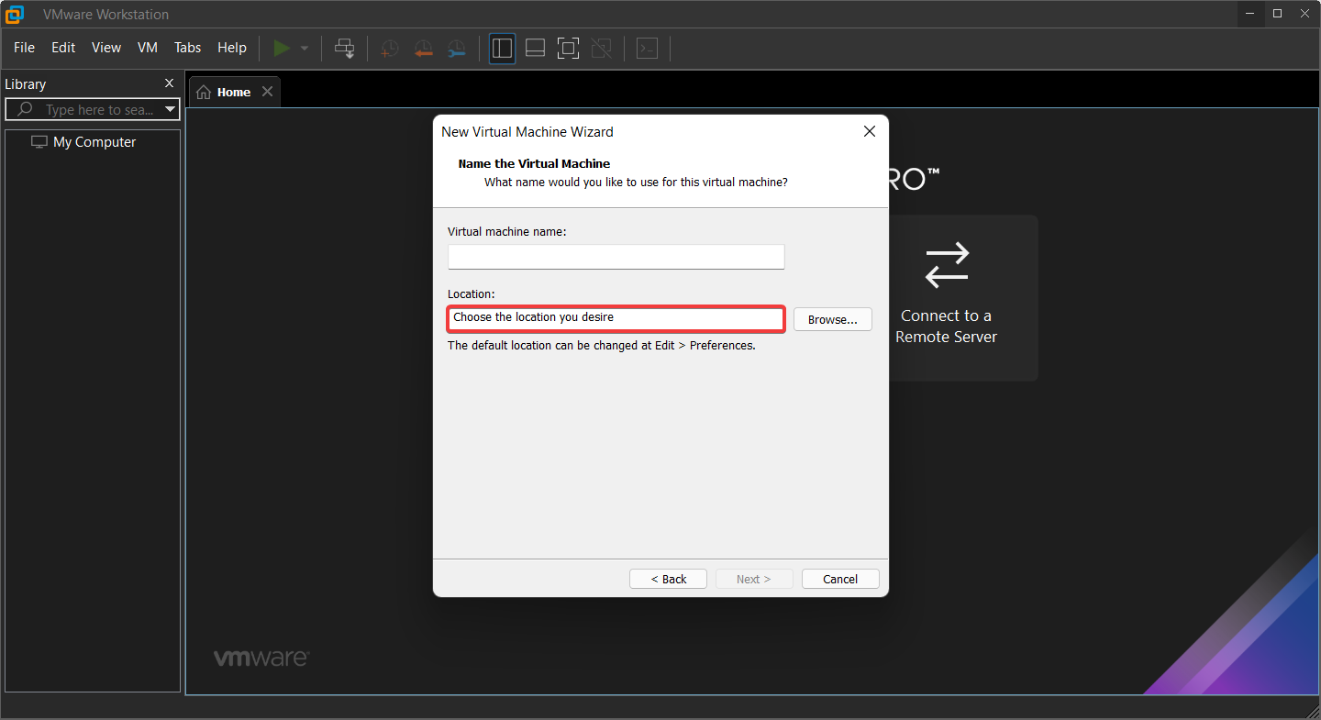Image resolution: width=1321 pixels, height=720 pixels.
Task: Maximize the VMware Workstation window
Action: click(1277, 14)
